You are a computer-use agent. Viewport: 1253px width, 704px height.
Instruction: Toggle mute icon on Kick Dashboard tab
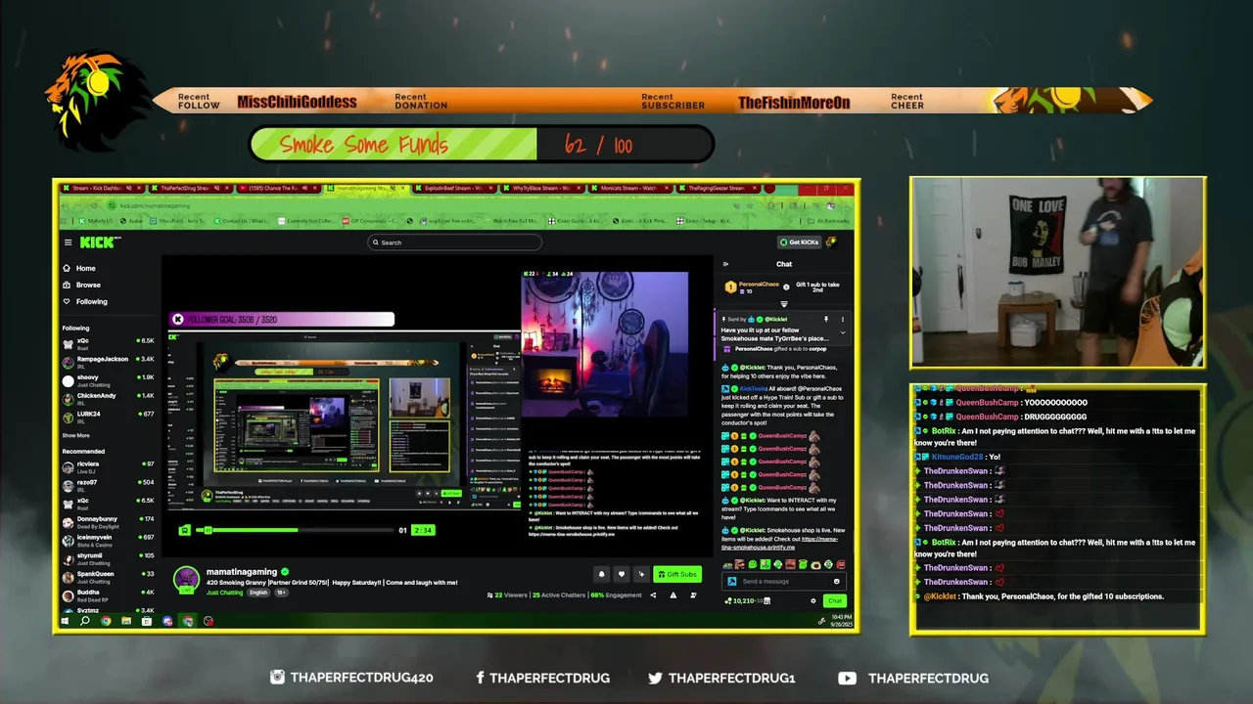(128, 188)
